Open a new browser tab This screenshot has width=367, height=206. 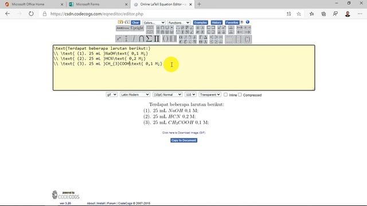[x=199, y=4]
